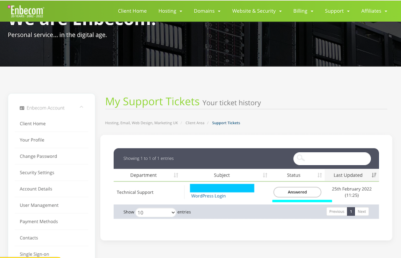This screenshot has height=258, width=401.
Task: Collapse the Enbecom Account sidebar panel
Action: (x=82, y=107)
